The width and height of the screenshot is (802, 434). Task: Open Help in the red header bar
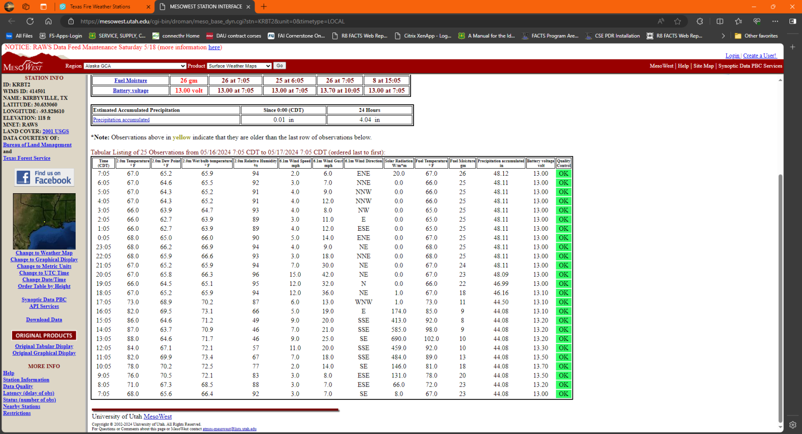tap(683, 66)
